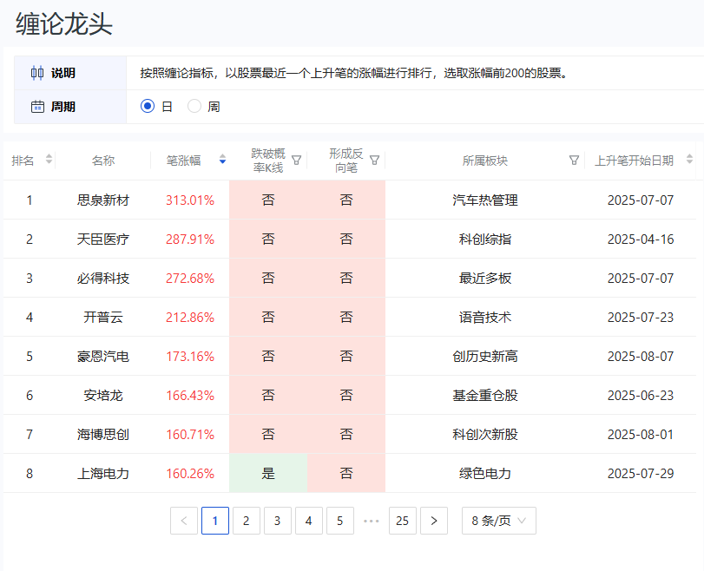The height and width of the screenshot is (571, 704).
Task: Click the candlestick icon beside 说明
Action: coord(36,72)
